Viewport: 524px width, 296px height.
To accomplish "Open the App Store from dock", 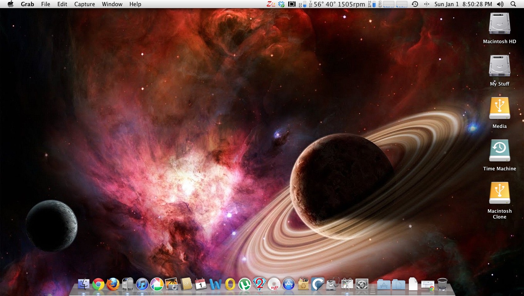I will 289,284.
